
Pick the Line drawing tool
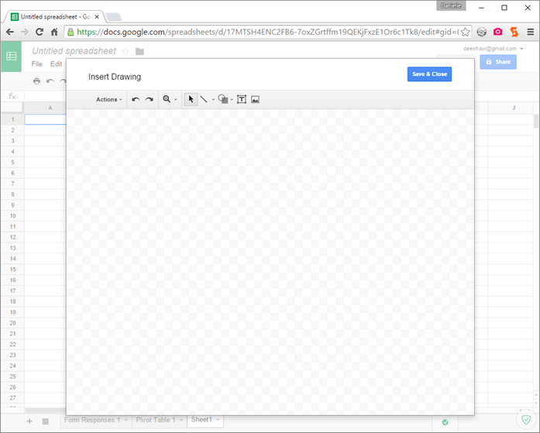click(204, 99)
